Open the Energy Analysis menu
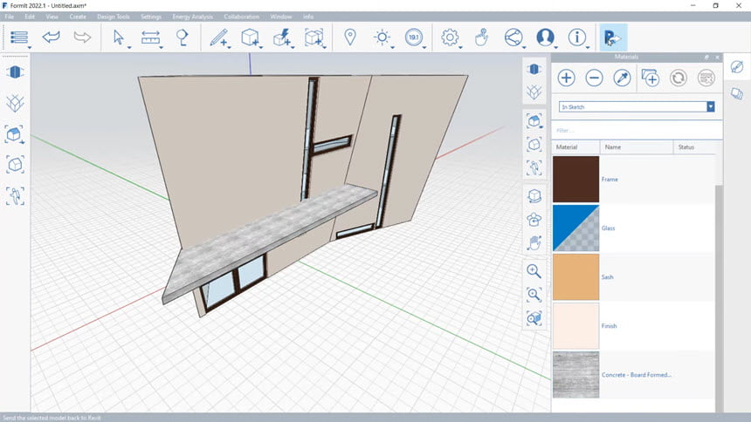The height and width of the screenshot is (422, 751). 192,17
